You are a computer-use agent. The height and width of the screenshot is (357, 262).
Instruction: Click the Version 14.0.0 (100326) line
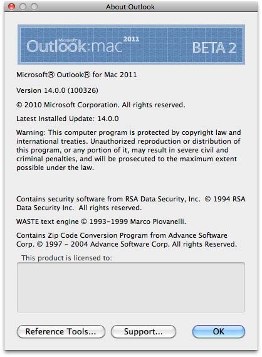pyautogui.click(x=57, y=90)
